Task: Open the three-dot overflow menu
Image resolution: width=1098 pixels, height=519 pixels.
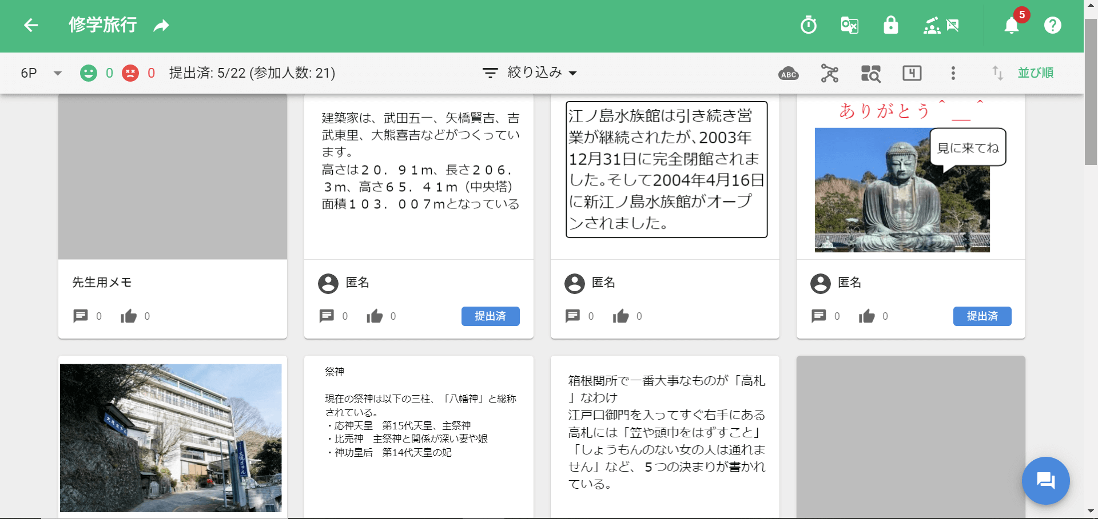Action: pos(953,73)
